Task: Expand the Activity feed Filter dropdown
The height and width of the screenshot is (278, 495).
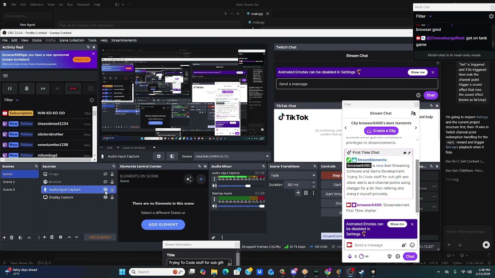Action: [x=12, y=100]
